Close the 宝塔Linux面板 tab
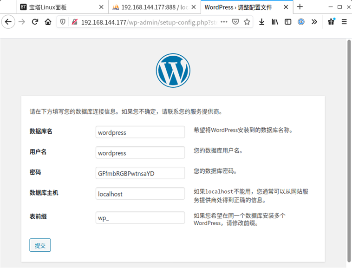352x268 pixels. (101, 7)
